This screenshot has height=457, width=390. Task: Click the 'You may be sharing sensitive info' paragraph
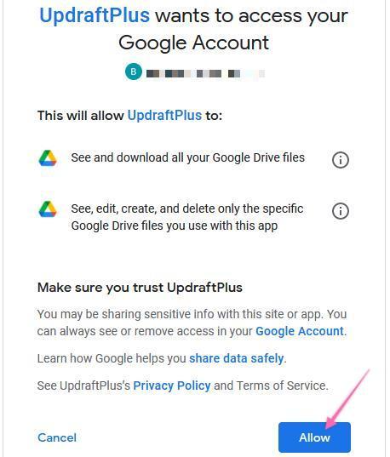point(192,323)
